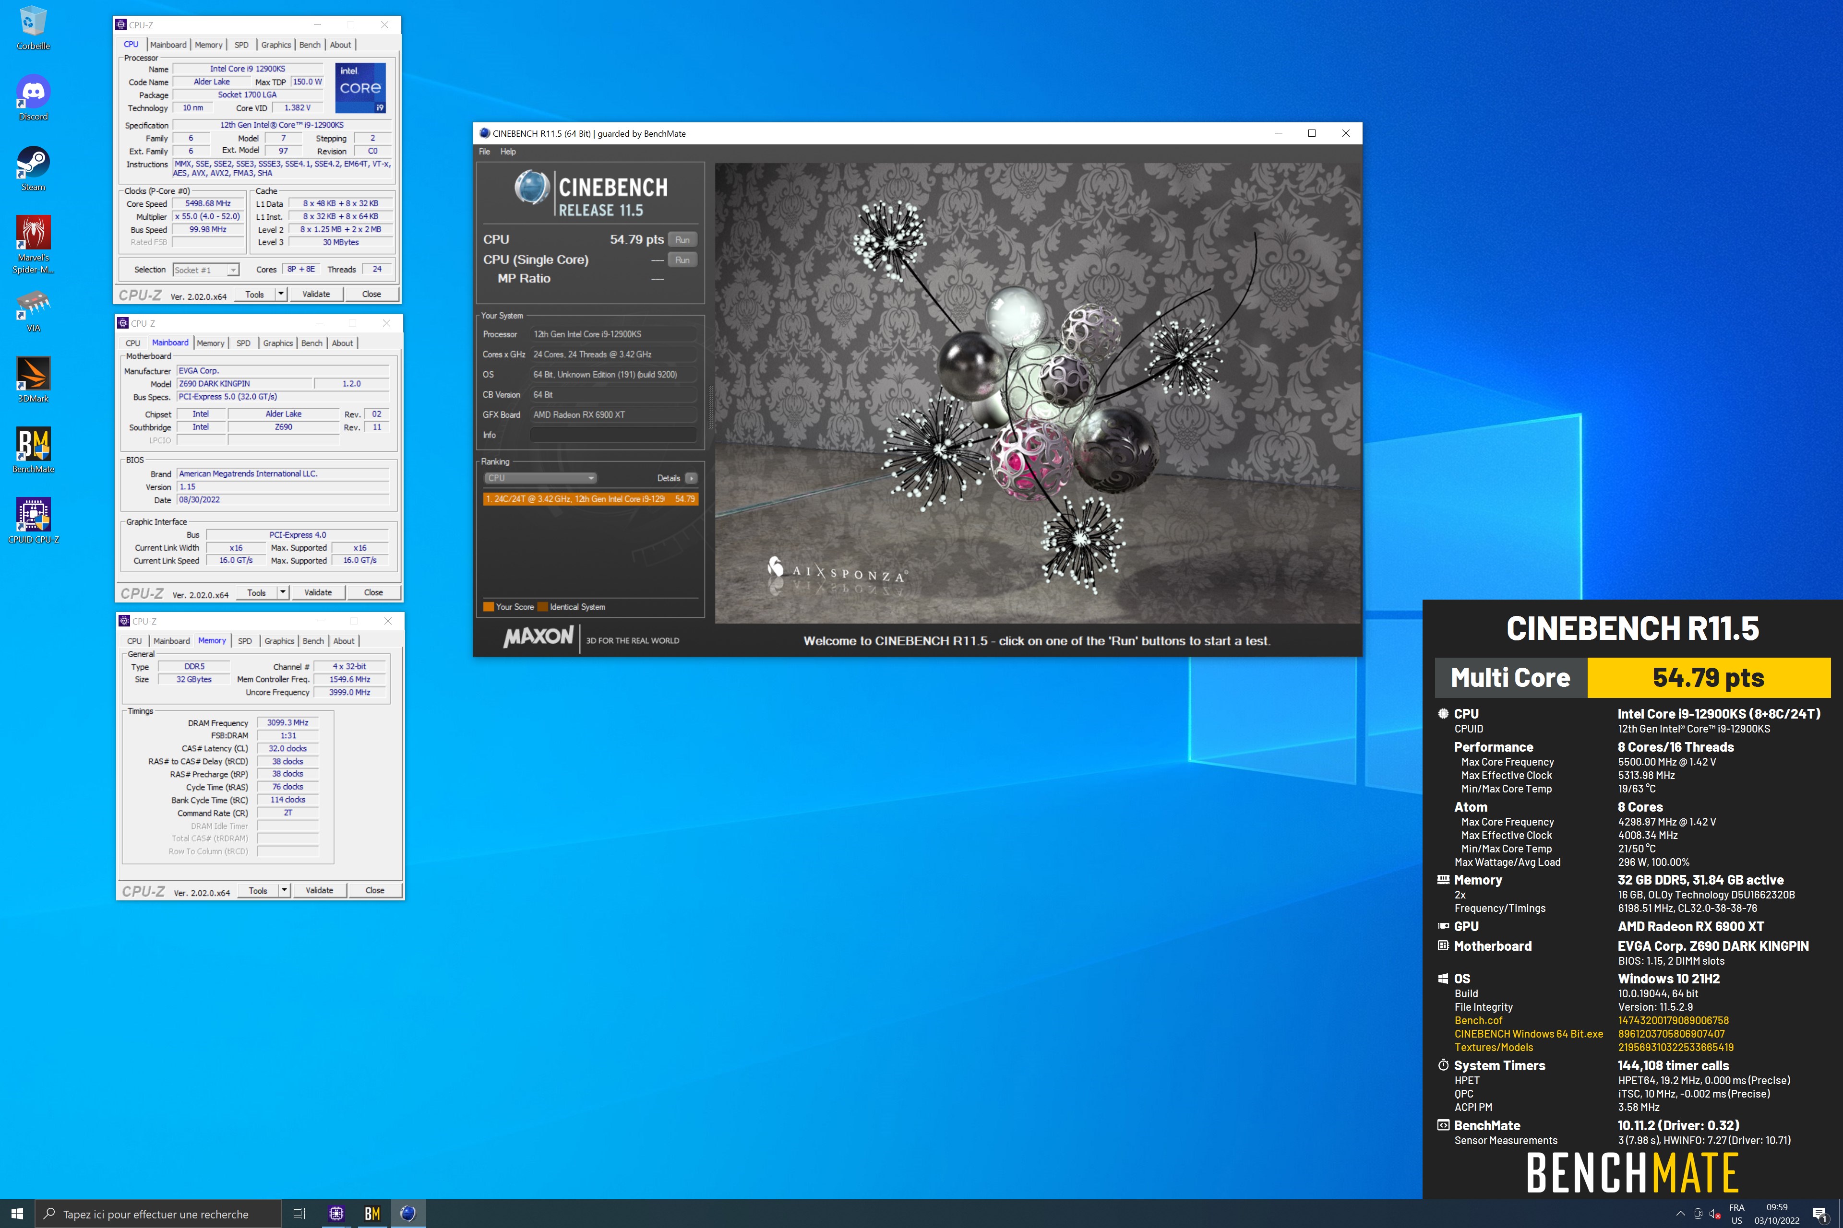The height and width of the screenshot is (1228, 1843).
Task: Show hidden system tray icons
Action: 1680,1213
